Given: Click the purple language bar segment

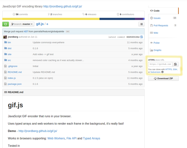Looking at the screenshot, I should click(139, 19).
